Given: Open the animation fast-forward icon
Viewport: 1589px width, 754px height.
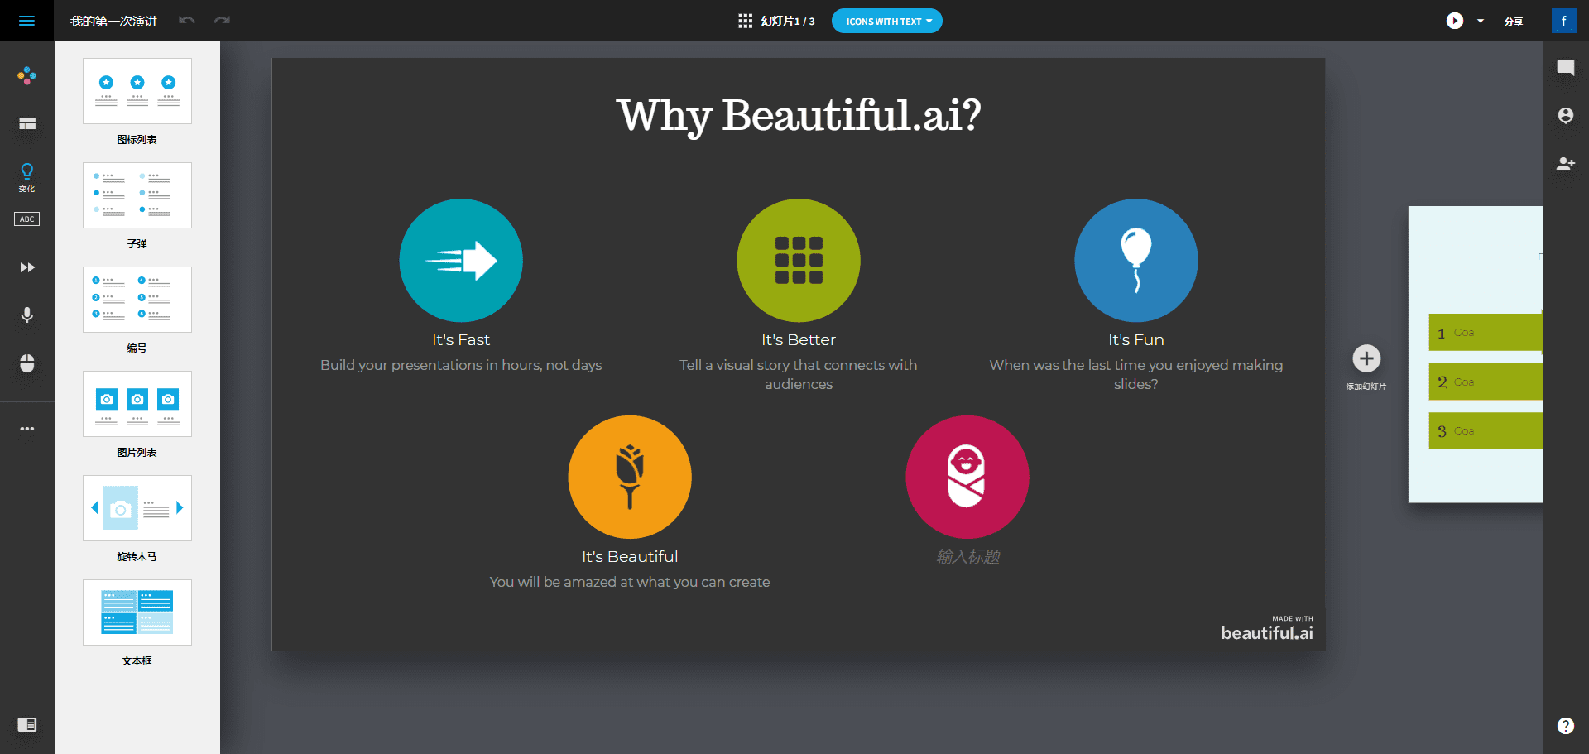Looking at the screenshot, I should 27,267.
